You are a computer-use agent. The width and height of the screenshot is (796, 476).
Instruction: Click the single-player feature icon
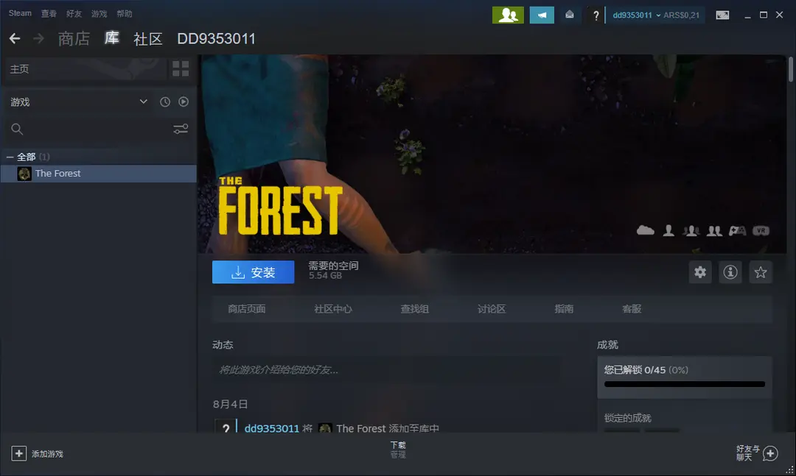pyautogui.click(x=668, y=231)
